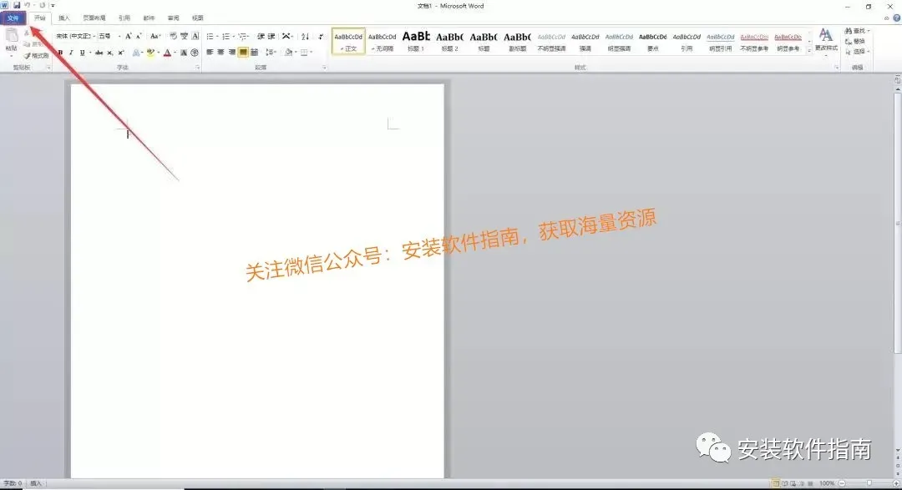The image size is (902, 490).
Task: Switch to the 插入 (Insert) ribbon tab
Action: (63, 18)
